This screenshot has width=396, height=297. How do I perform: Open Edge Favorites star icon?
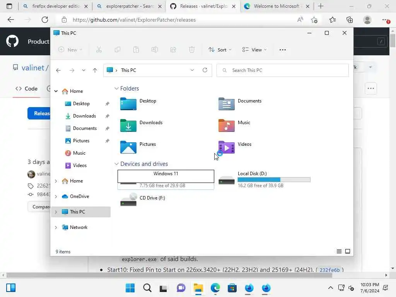coord(333,20)
